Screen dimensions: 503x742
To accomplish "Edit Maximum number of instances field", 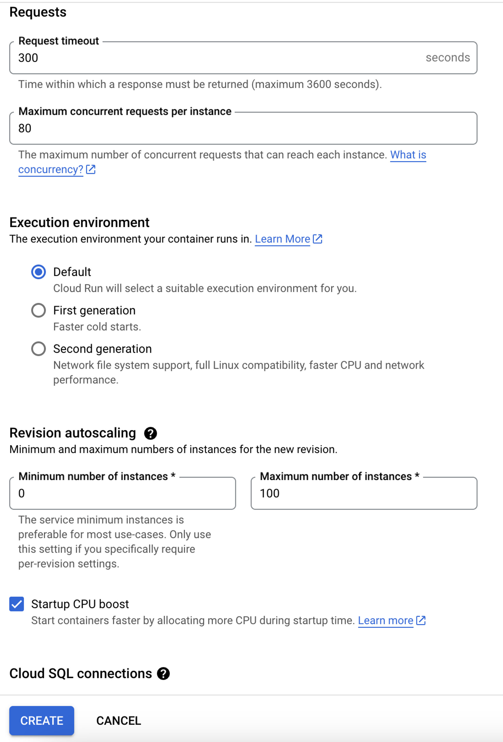I will tap(364, 493).
